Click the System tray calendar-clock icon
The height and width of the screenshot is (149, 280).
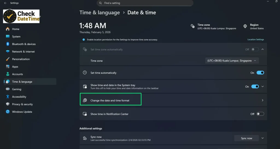pos(85,87)
